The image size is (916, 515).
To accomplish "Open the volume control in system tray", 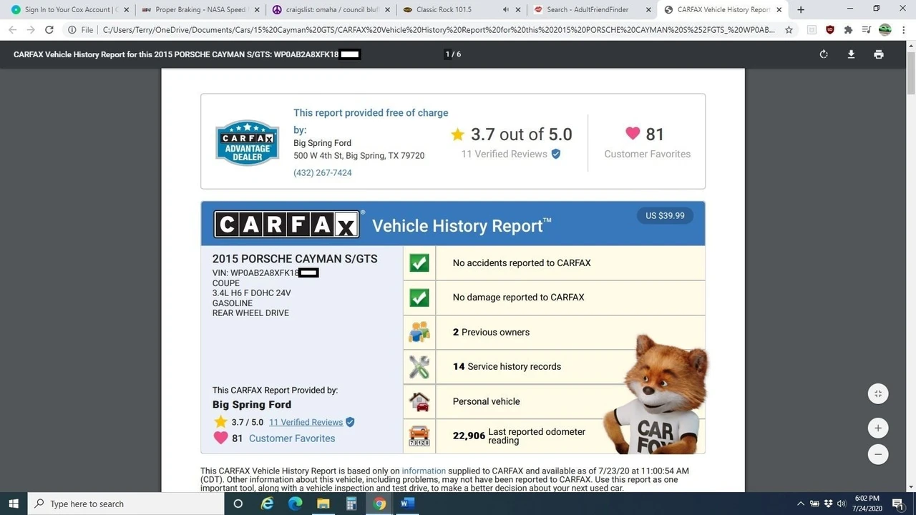I will point(842,504).
